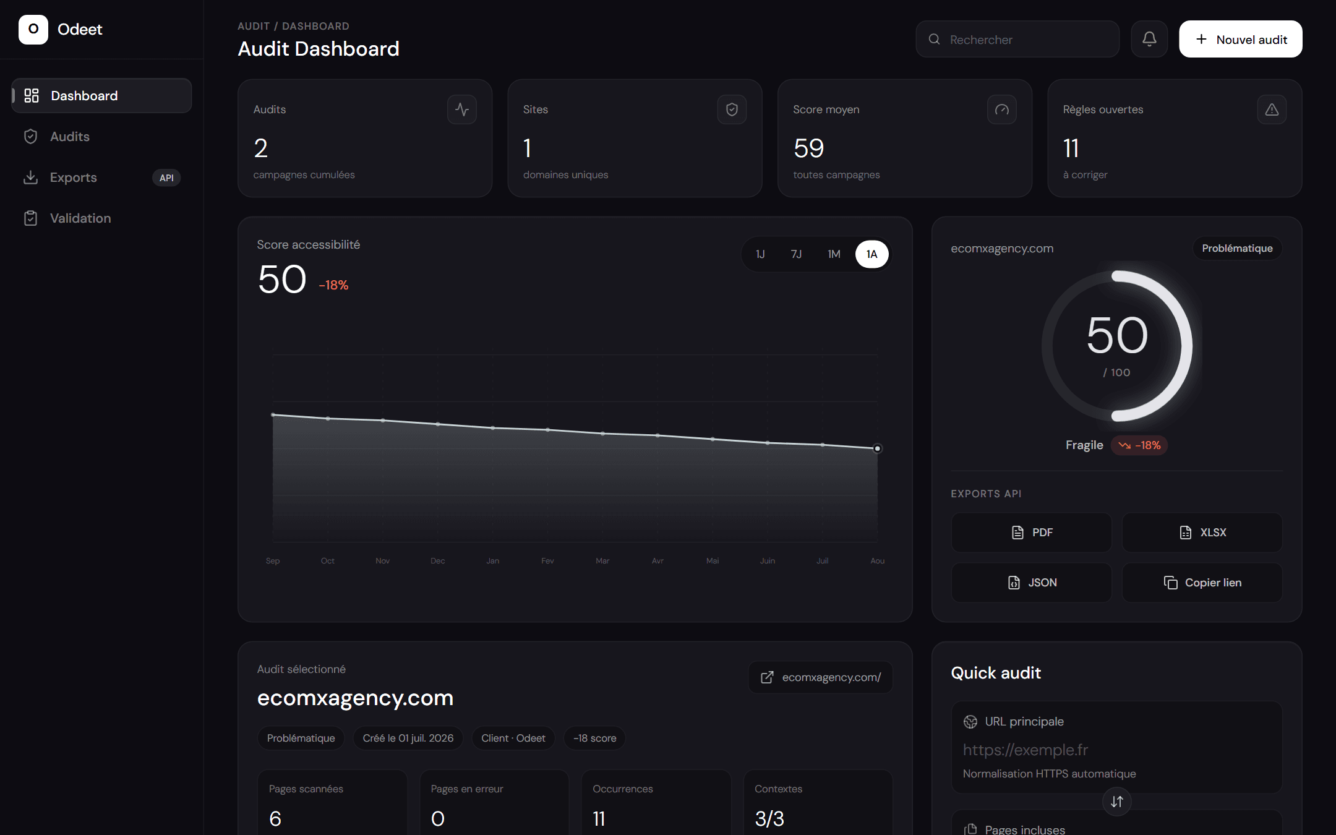Image resolution: width=1336 pixels, height=835 pixels.
Task: Click the Dashboard grid icon
Action: (32, 96)
